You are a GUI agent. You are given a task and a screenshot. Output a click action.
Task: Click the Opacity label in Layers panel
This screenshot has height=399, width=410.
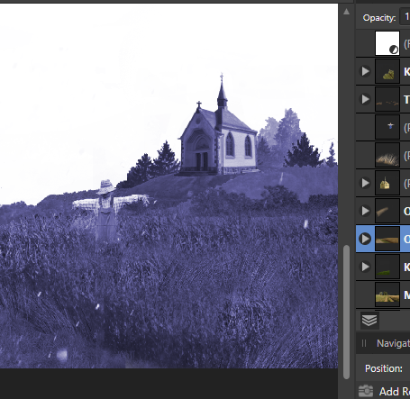click(x=379, y=18)
